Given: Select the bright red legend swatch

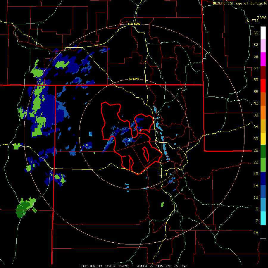Looking at the screenshot, I should [x=263, y=86].
